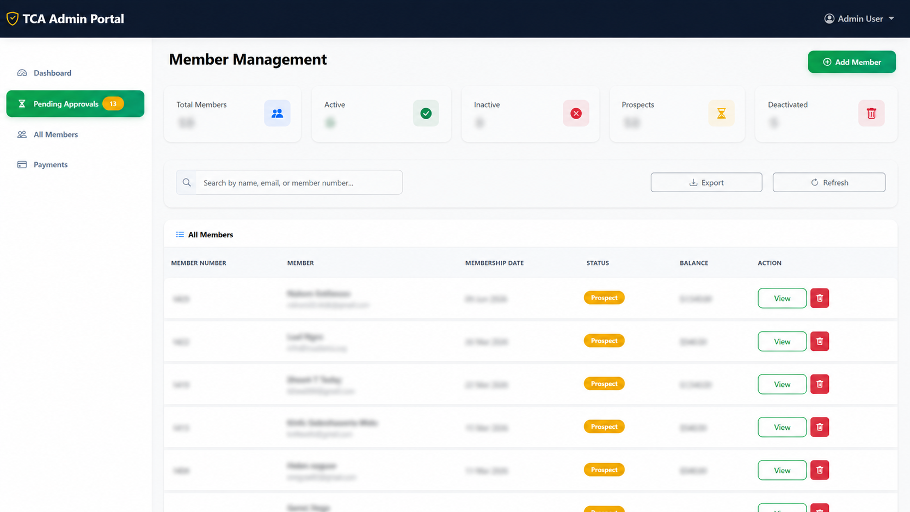Select the Total Members stat card label
Screen dimensions: 910x512
coord(201,104)
